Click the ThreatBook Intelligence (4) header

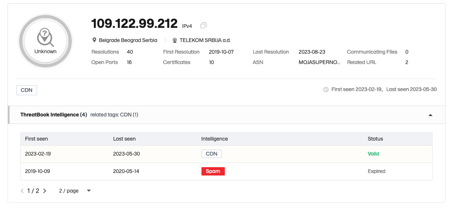[53, 115]
